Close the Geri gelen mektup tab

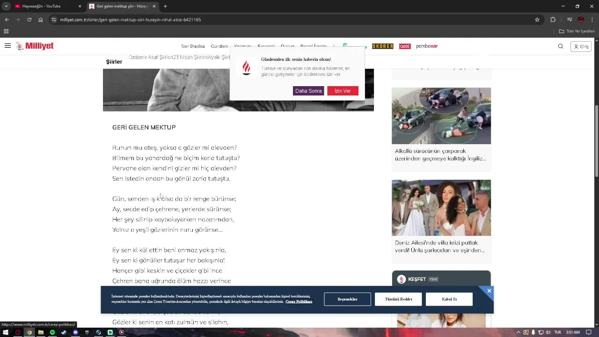[x=154, y=6]
